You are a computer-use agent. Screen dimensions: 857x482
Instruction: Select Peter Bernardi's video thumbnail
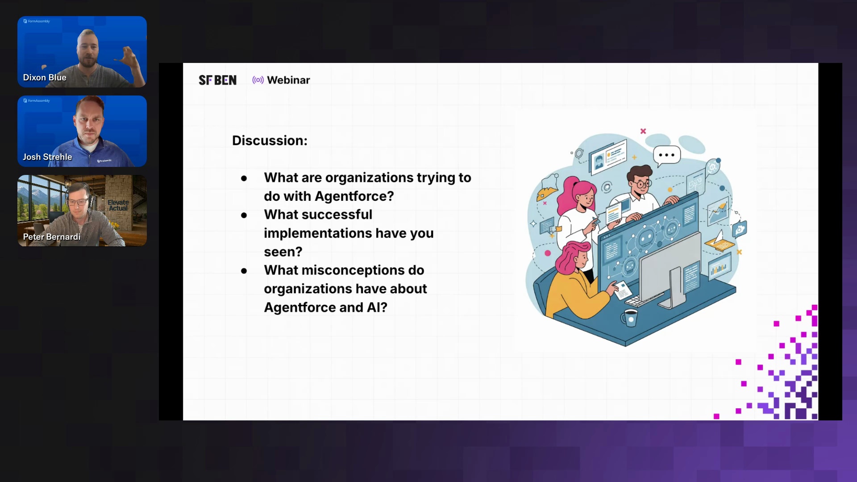click(82, 211)
